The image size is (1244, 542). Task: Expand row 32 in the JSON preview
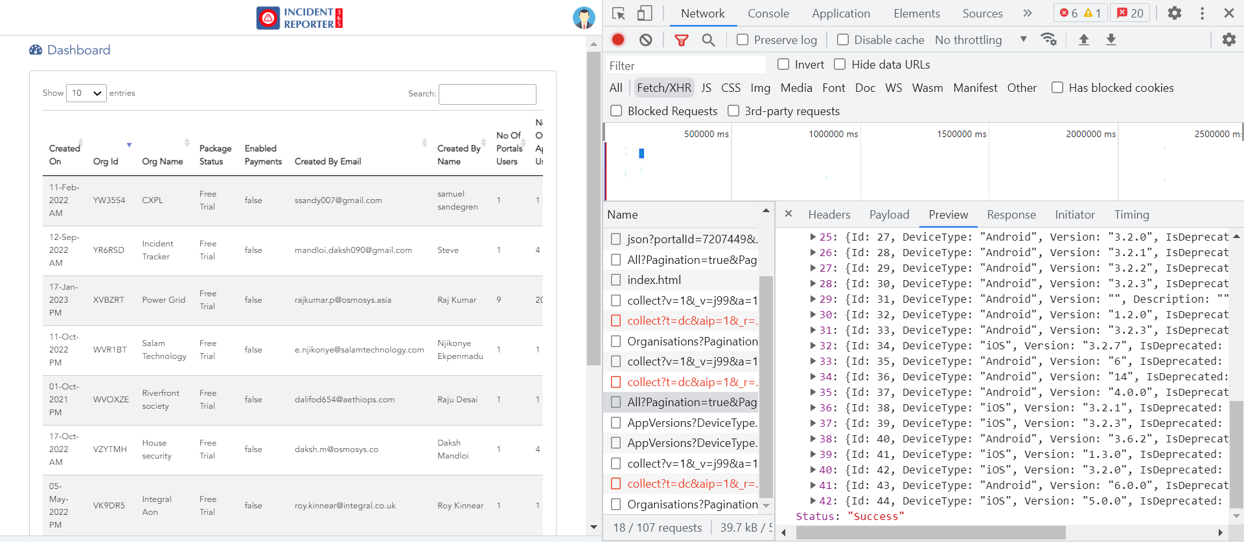tap(812, 346)
